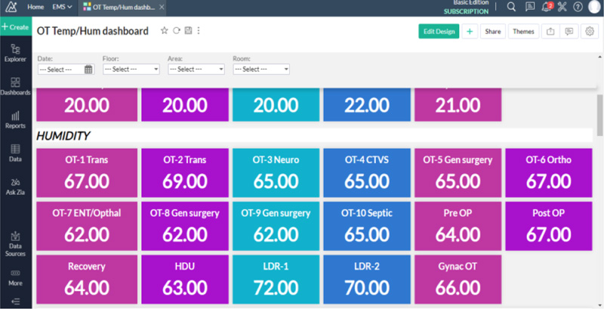Open Data Sources in the sidebar
This screenshot has width=604, height=309.
(15, 243)
